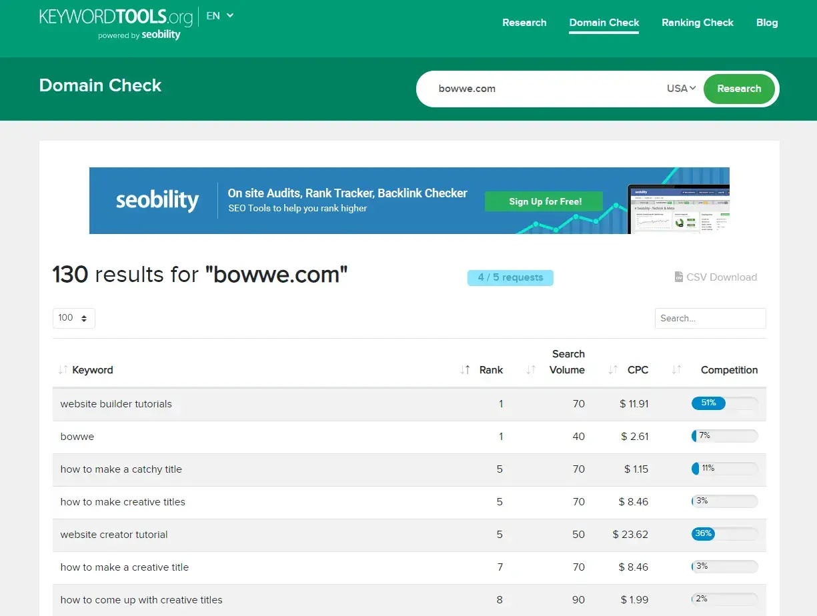Viewport: 817px width, 616px height.
Task: Click CPC value $ 2.61
Action: [x=635, y=437]
